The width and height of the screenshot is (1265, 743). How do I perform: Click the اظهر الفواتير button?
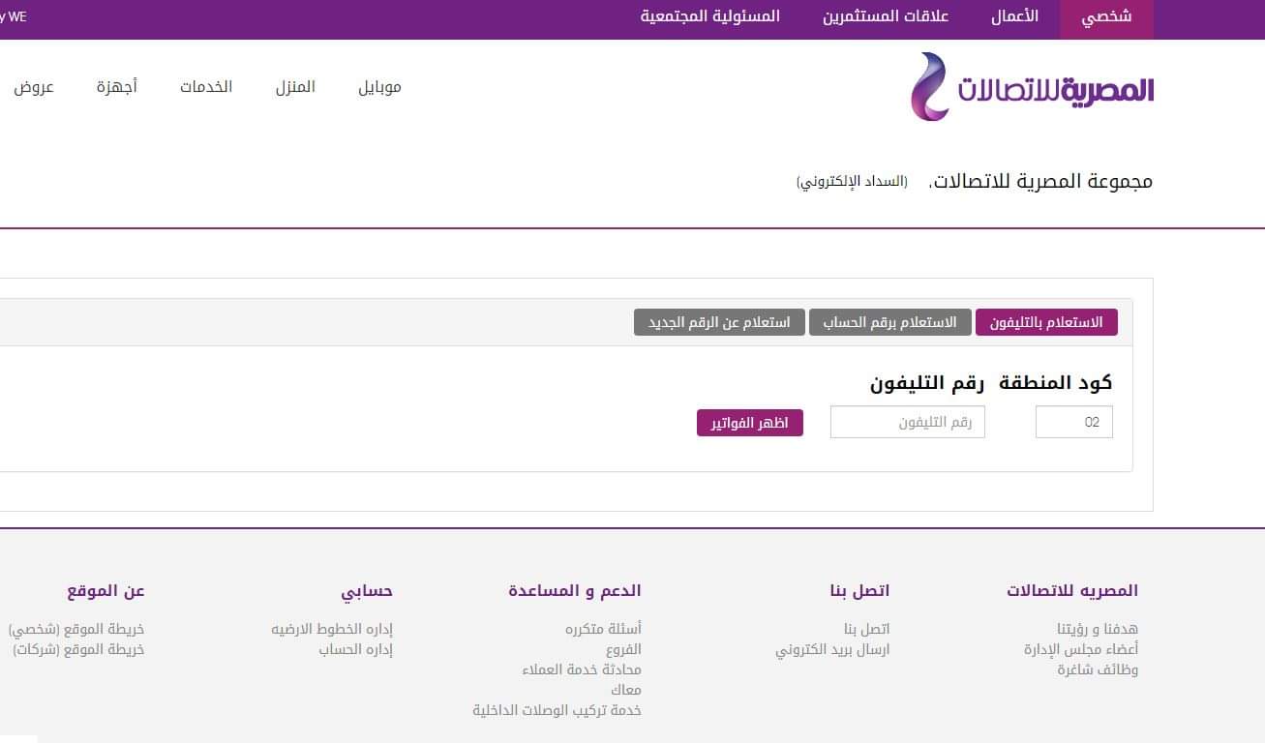click(x=750, y=423)
